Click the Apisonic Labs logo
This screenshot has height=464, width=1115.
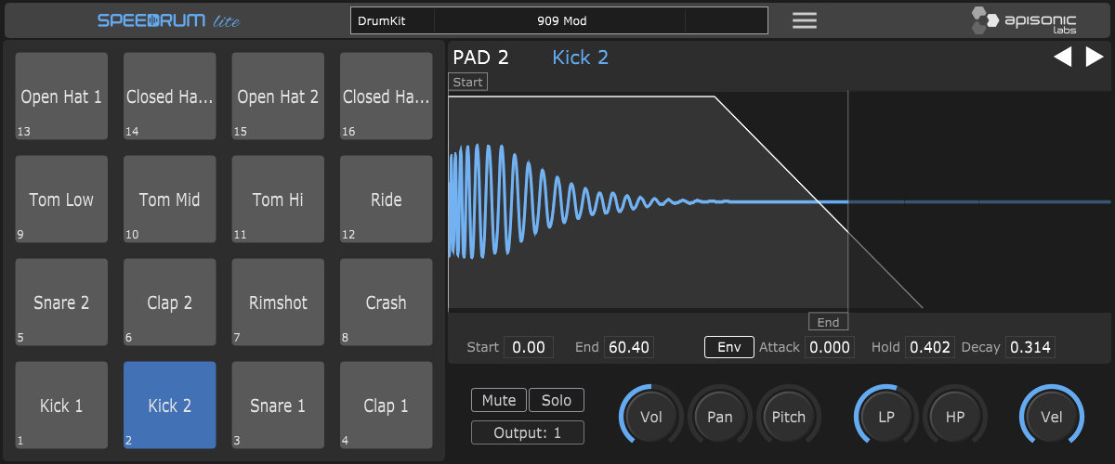(x=1024, y=20)
